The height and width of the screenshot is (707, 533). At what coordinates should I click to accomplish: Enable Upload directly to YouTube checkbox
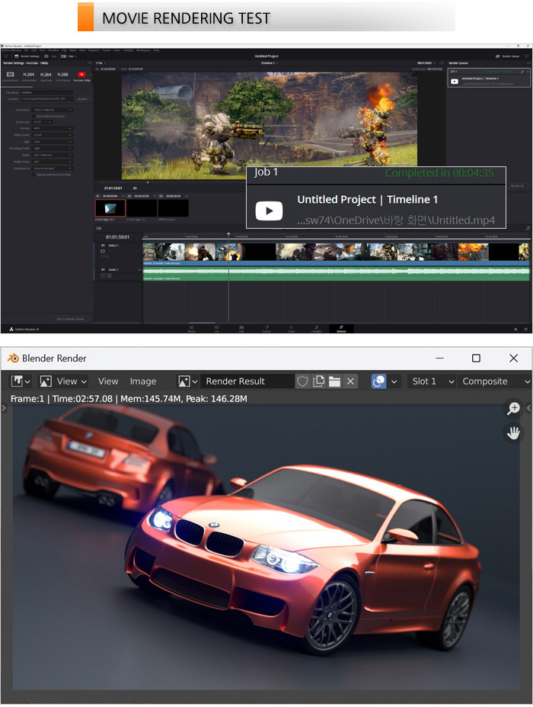pos(34,175)
